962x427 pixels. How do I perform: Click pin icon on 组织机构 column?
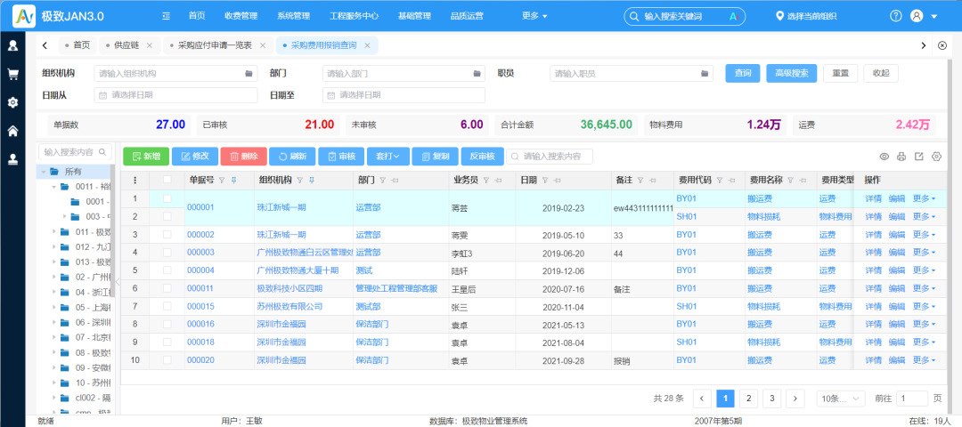(x=311, y=180)
